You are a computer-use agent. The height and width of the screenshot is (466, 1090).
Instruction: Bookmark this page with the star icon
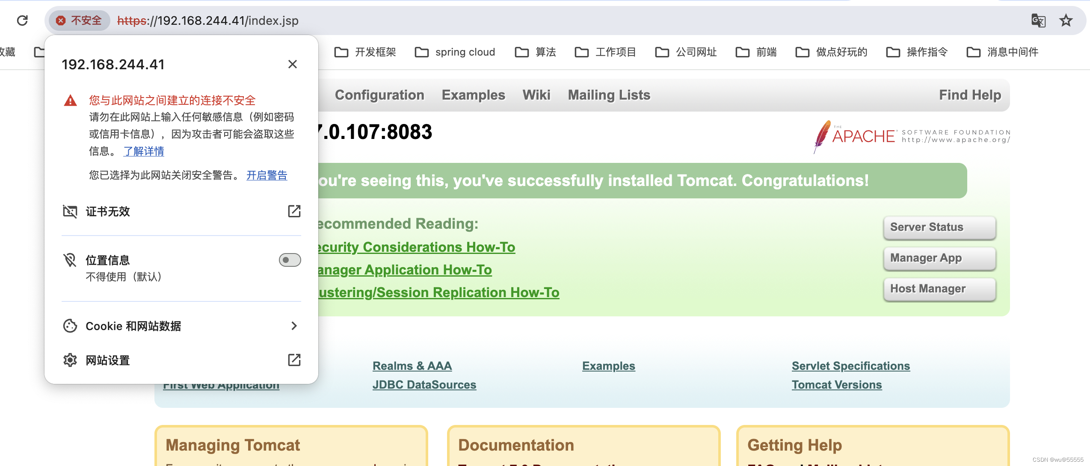click(x=1066, y=20)
